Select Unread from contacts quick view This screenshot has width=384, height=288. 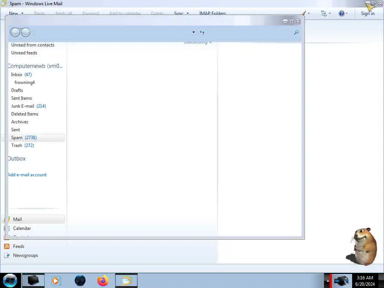[33, 45]
